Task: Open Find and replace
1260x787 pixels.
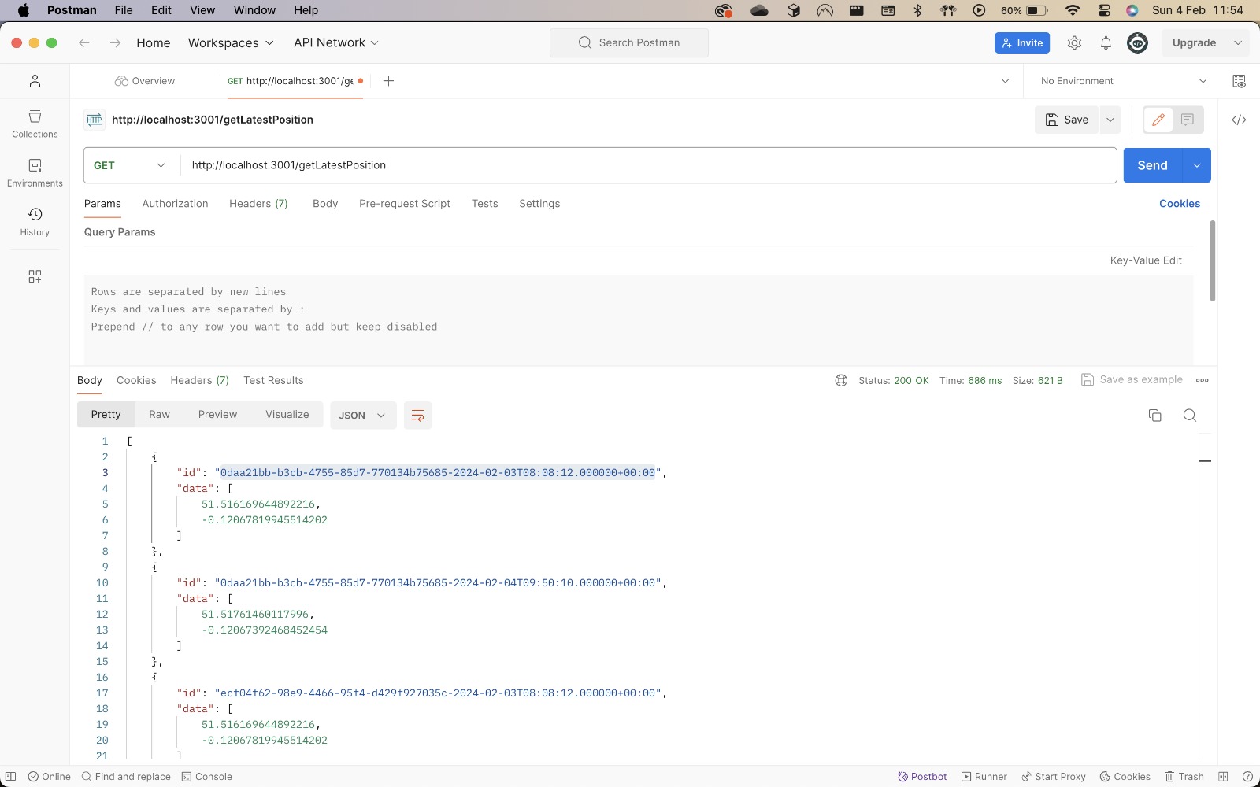Action: pyautogui.click(x=126, y=777)
